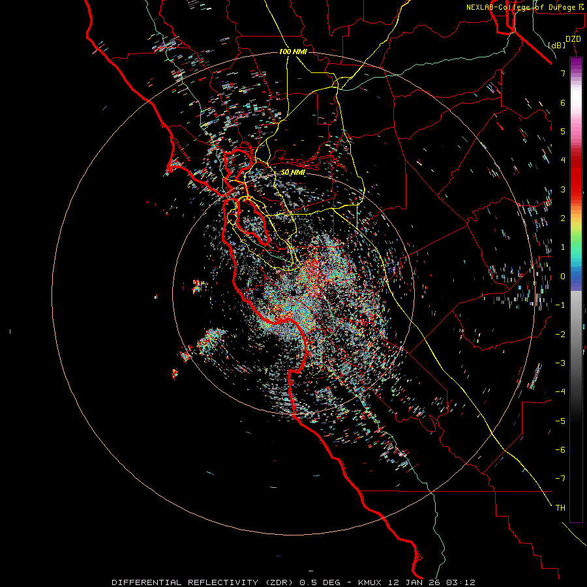Click the "2" tick label on the scale
The width and height of the screenshot is (587, 587).
point(563,218)
